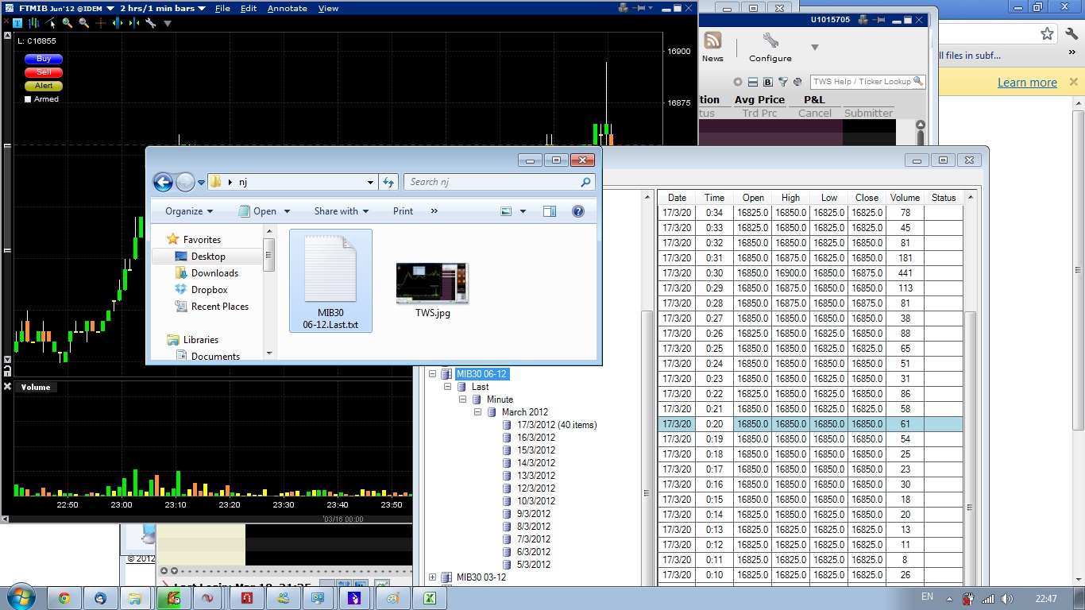Open chart settings with the wrench icon
The width and height of the screenshot is (1085, 610).
[x=150, y=23]
